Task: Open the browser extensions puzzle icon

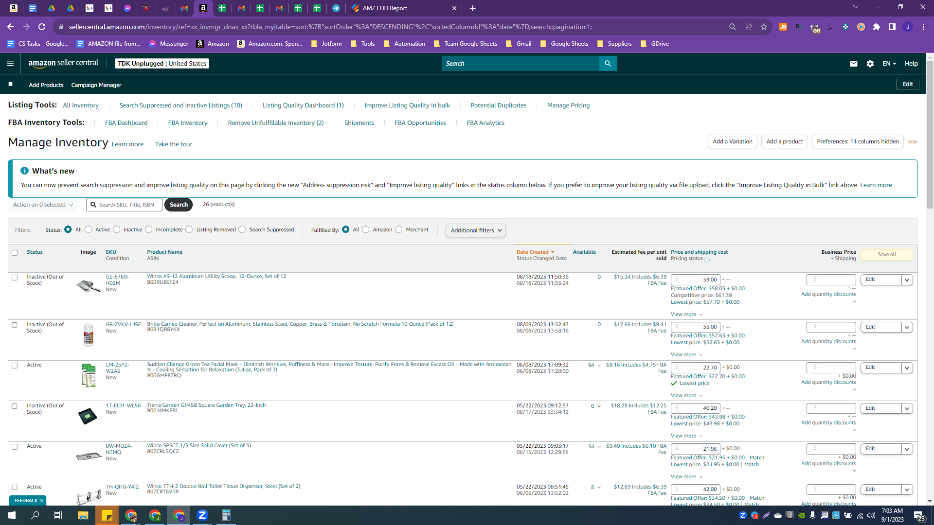Action: pyautogui.click(x=877, y=27)
